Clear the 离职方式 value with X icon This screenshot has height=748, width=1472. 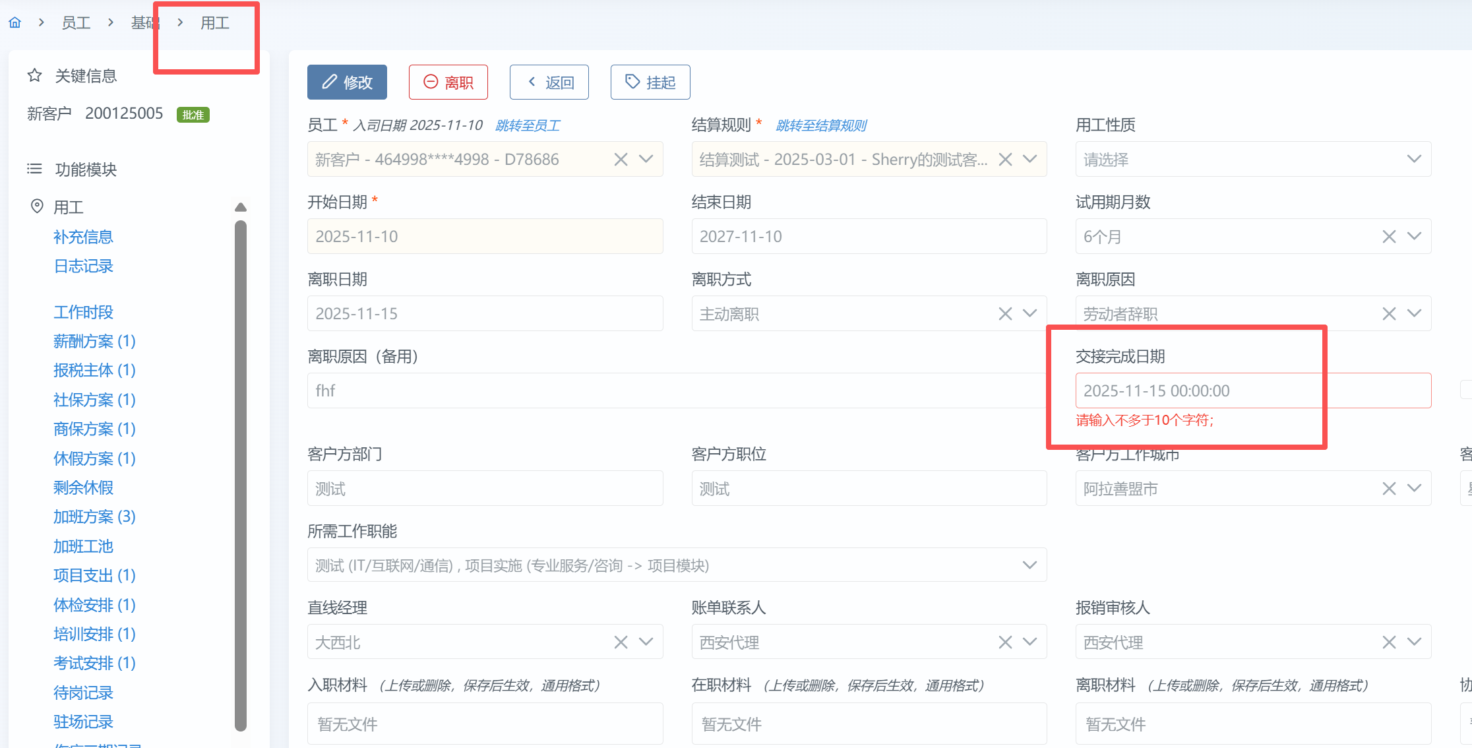pos(1005,313)
